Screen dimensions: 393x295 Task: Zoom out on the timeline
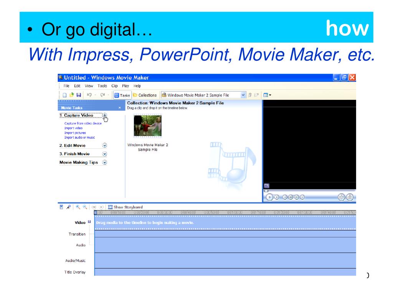click(x=85, y=207)
